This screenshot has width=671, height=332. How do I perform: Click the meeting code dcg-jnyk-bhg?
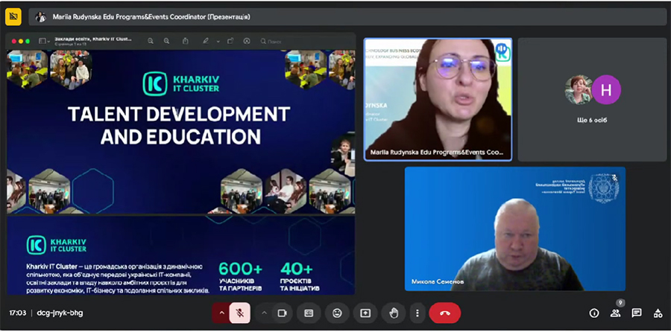(x=61, y=313)
